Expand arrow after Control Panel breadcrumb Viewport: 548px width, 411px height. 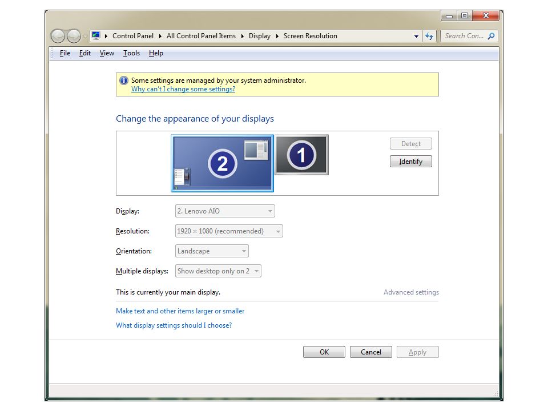click(x=160, y=36)
